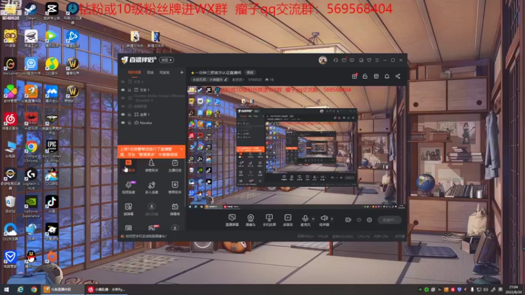Screen dimensions: 525x295
Task: Toggle the lock on 全屏 1 source
Action: 129,114
